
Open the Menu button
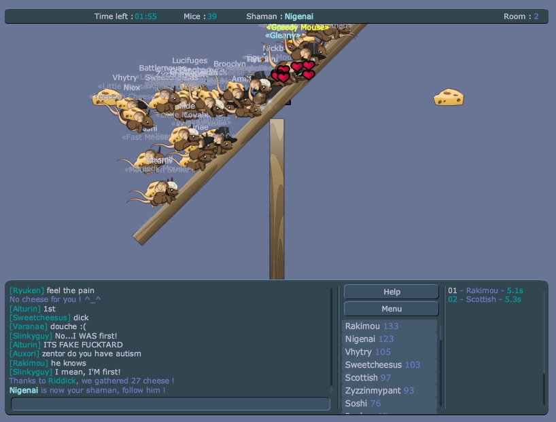(x=391, y=309)
